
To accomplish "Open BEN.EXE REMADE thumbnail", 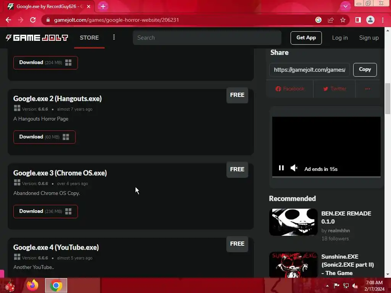I will 293,222.
